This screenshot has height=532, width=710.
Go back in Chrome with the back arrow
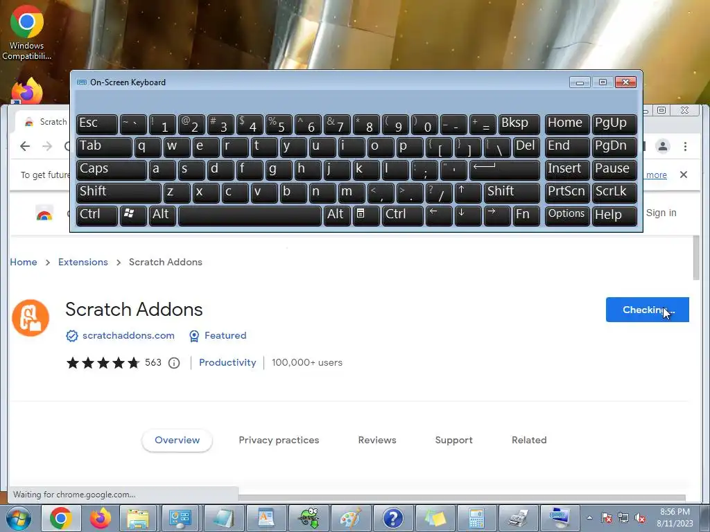point(25,146)
